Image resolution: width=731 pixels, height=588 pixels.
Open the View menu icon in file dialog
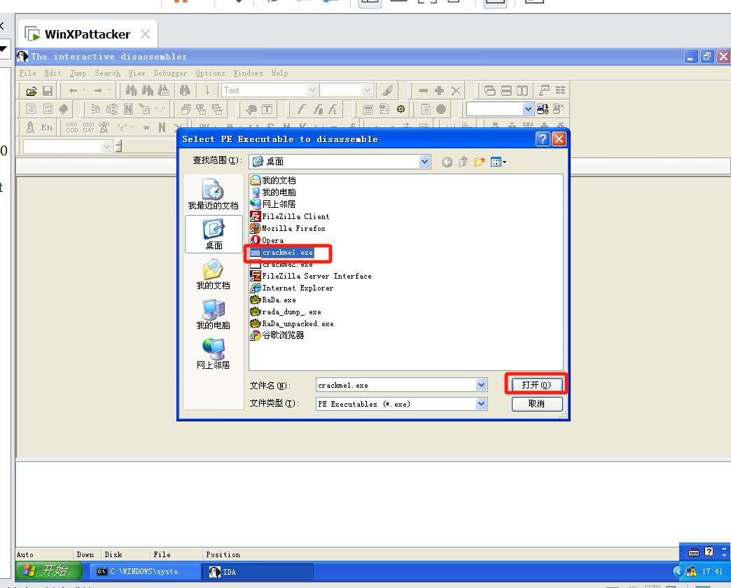(498, 162)
